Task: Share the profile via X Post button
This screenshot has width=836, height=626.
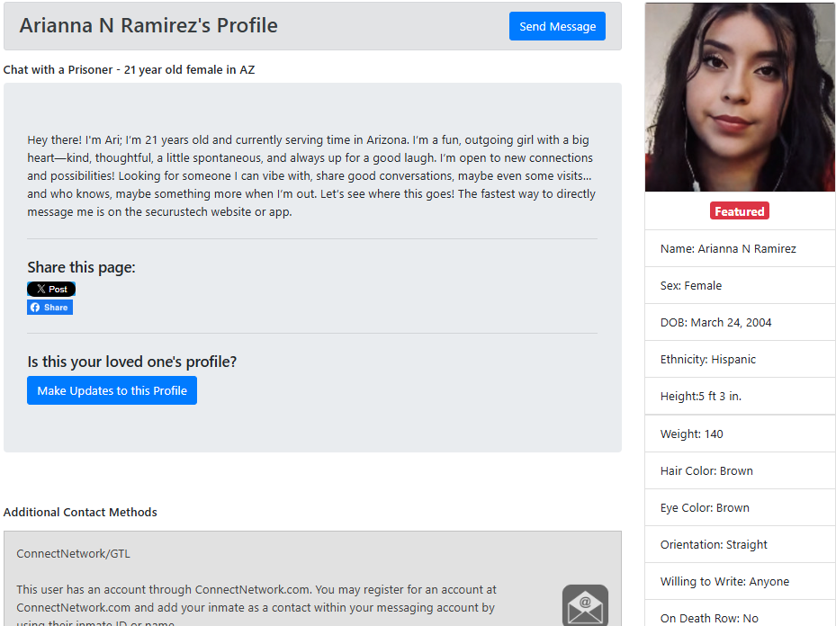Action: tap(51, 289)
